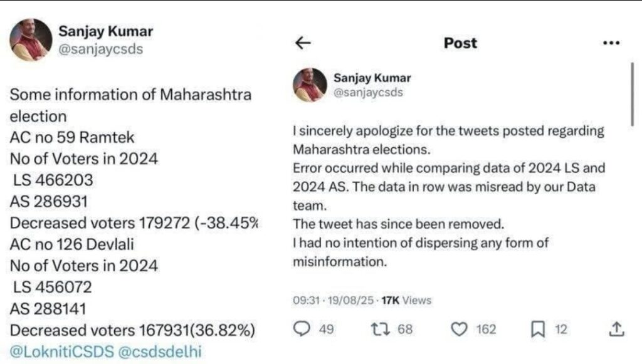
Task: Bookmark the apology post
Action: [538, 330]
